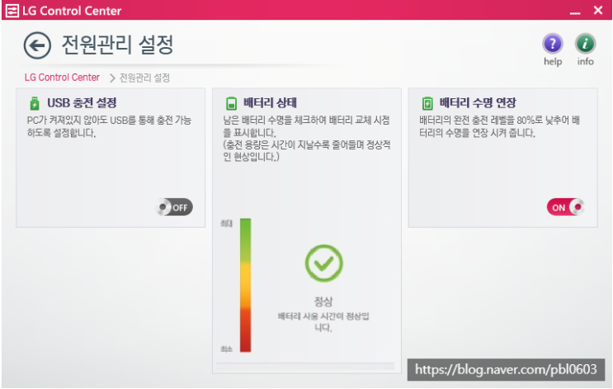Screen dimensions: 613x389
Task: Click the 정상 status label
Action: click(323, 301)
